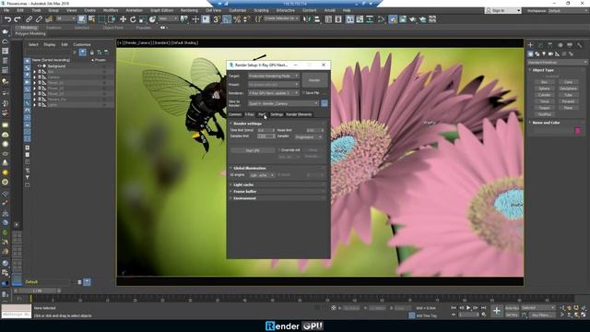Collapse the Global illumination rollout
The width and height of the screenshot is (590, 332).
click(277, 168)
